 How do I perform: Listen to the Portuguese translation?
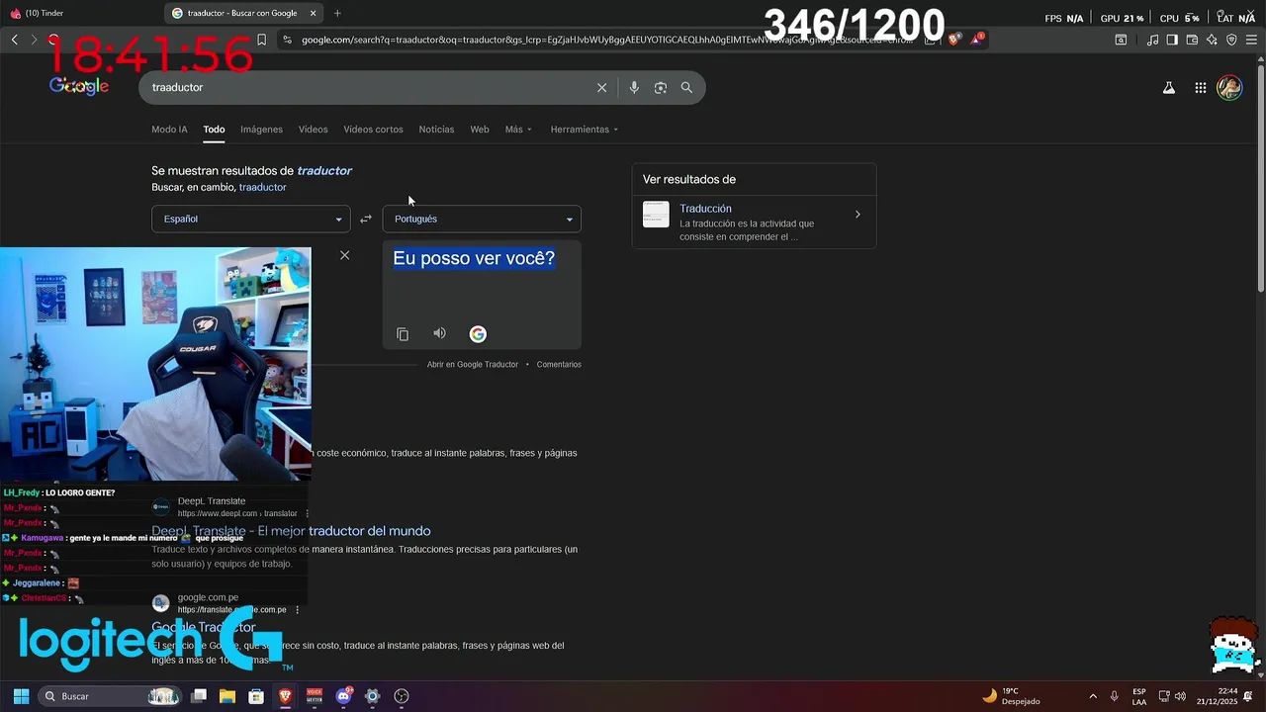[x=439, y=333]
